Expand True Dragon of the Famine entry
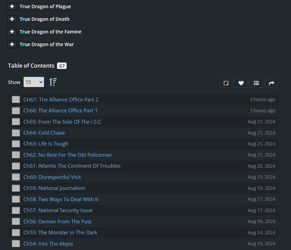The image size is (291, 250). [x=12, y=32]
